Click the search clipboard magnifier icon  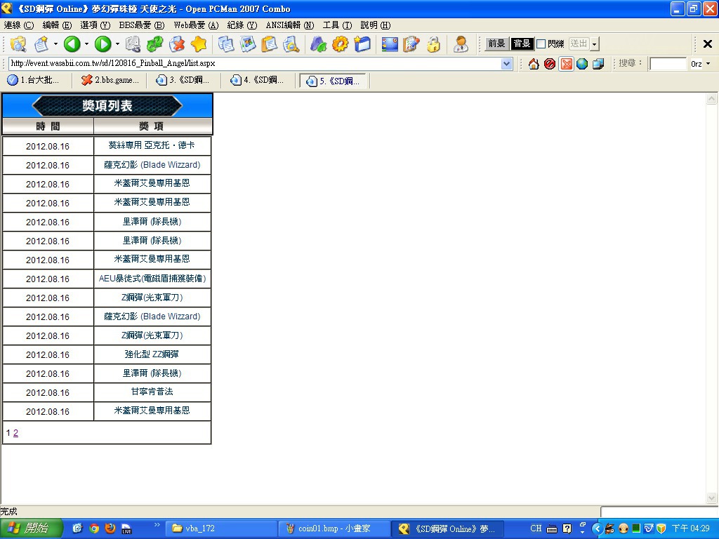(291, 44)
